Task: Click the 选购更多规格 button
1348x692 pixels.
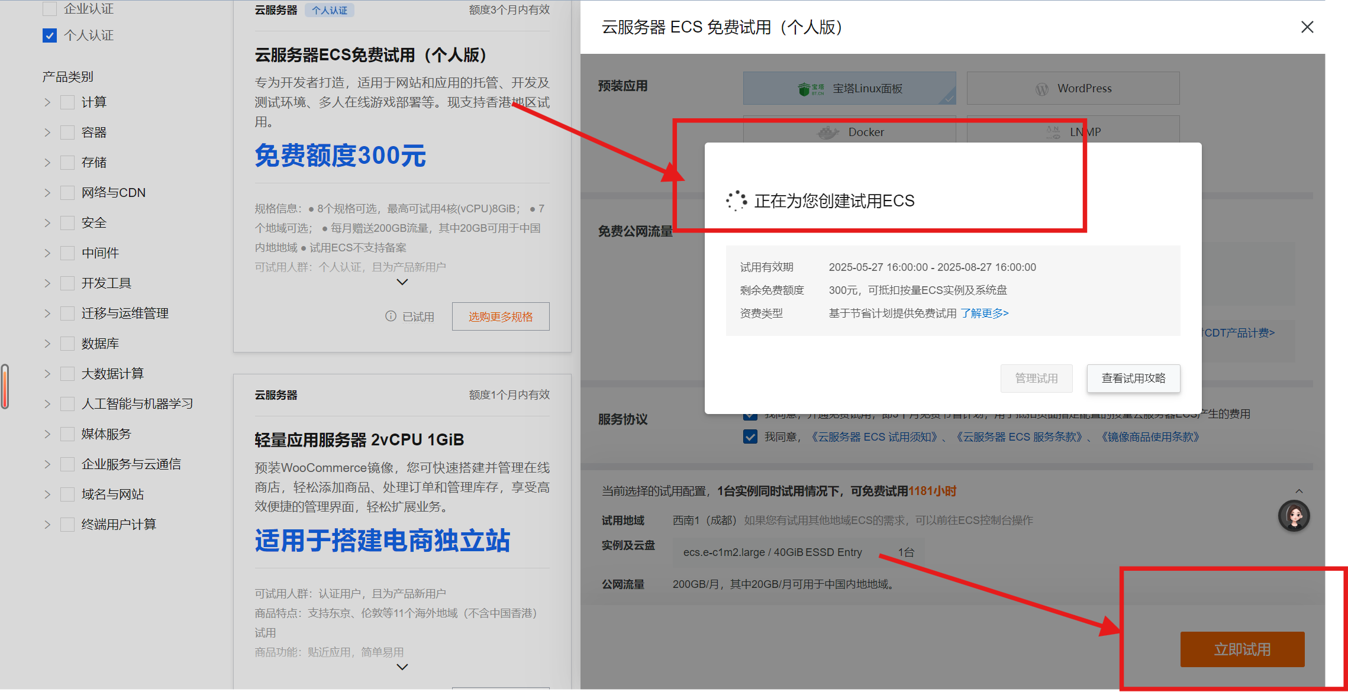Action: [x=500, y=316]
